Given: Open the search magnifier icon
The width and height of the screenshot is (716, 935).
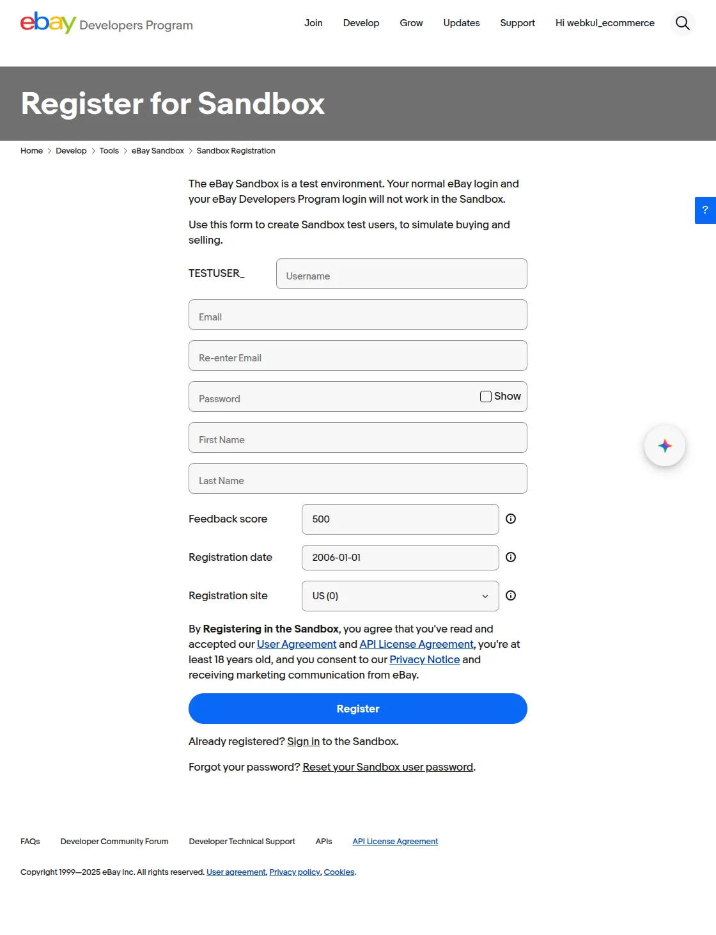Looking at the screenshot, I should (682, 23).
